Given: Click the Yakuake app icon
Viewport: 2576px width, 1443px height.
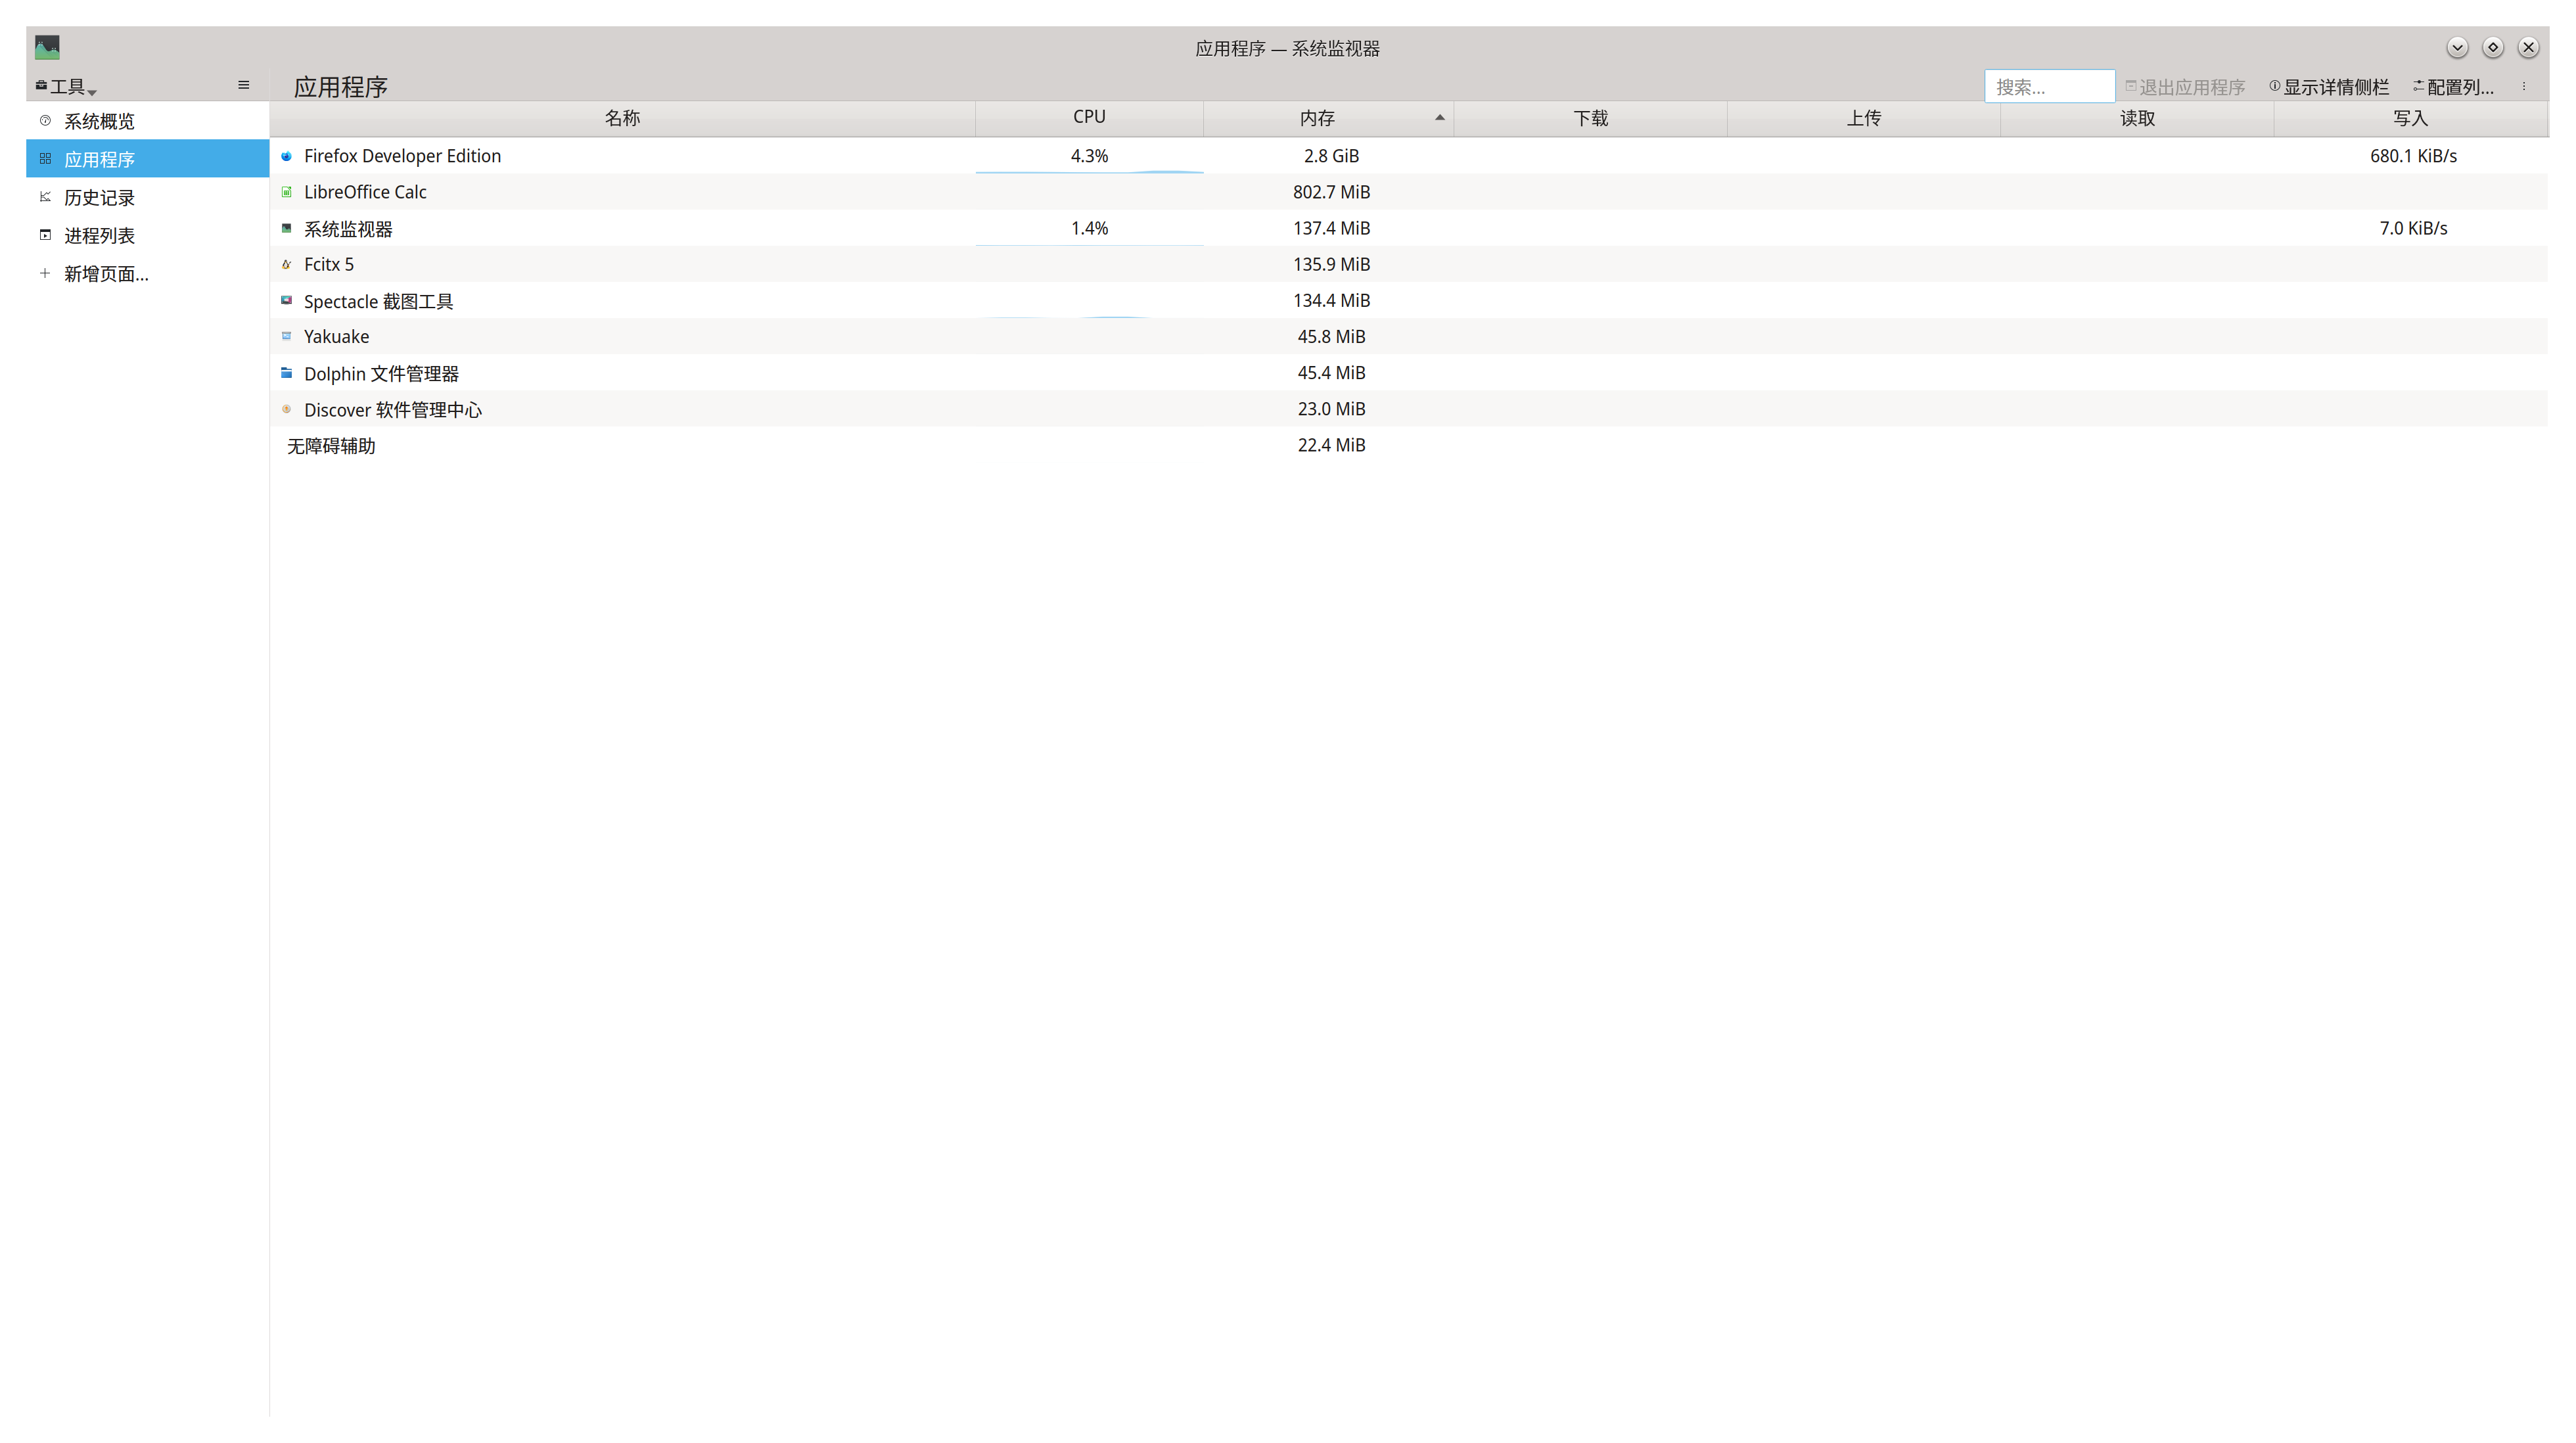Looking at the screenshot, I should pos(286,336).
